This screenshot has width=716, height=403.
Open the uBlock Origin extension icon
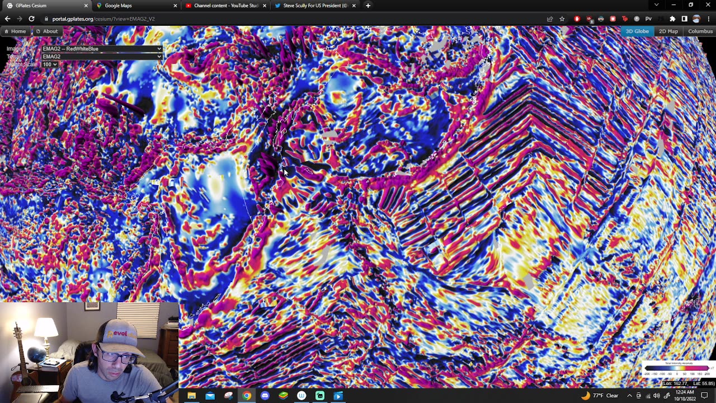[589, 19]
